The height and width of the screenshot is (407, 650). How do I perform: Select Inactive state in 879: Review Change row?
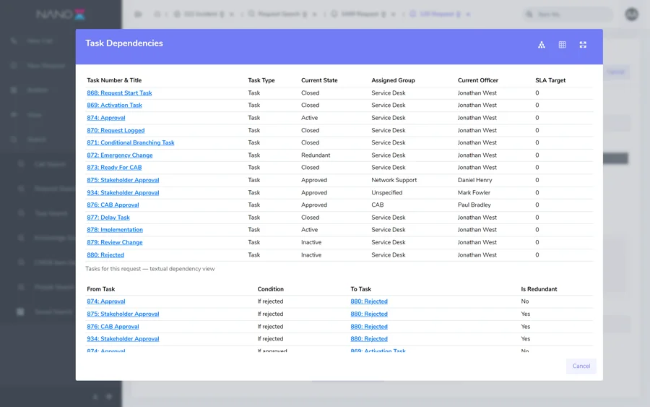(311, 242)
